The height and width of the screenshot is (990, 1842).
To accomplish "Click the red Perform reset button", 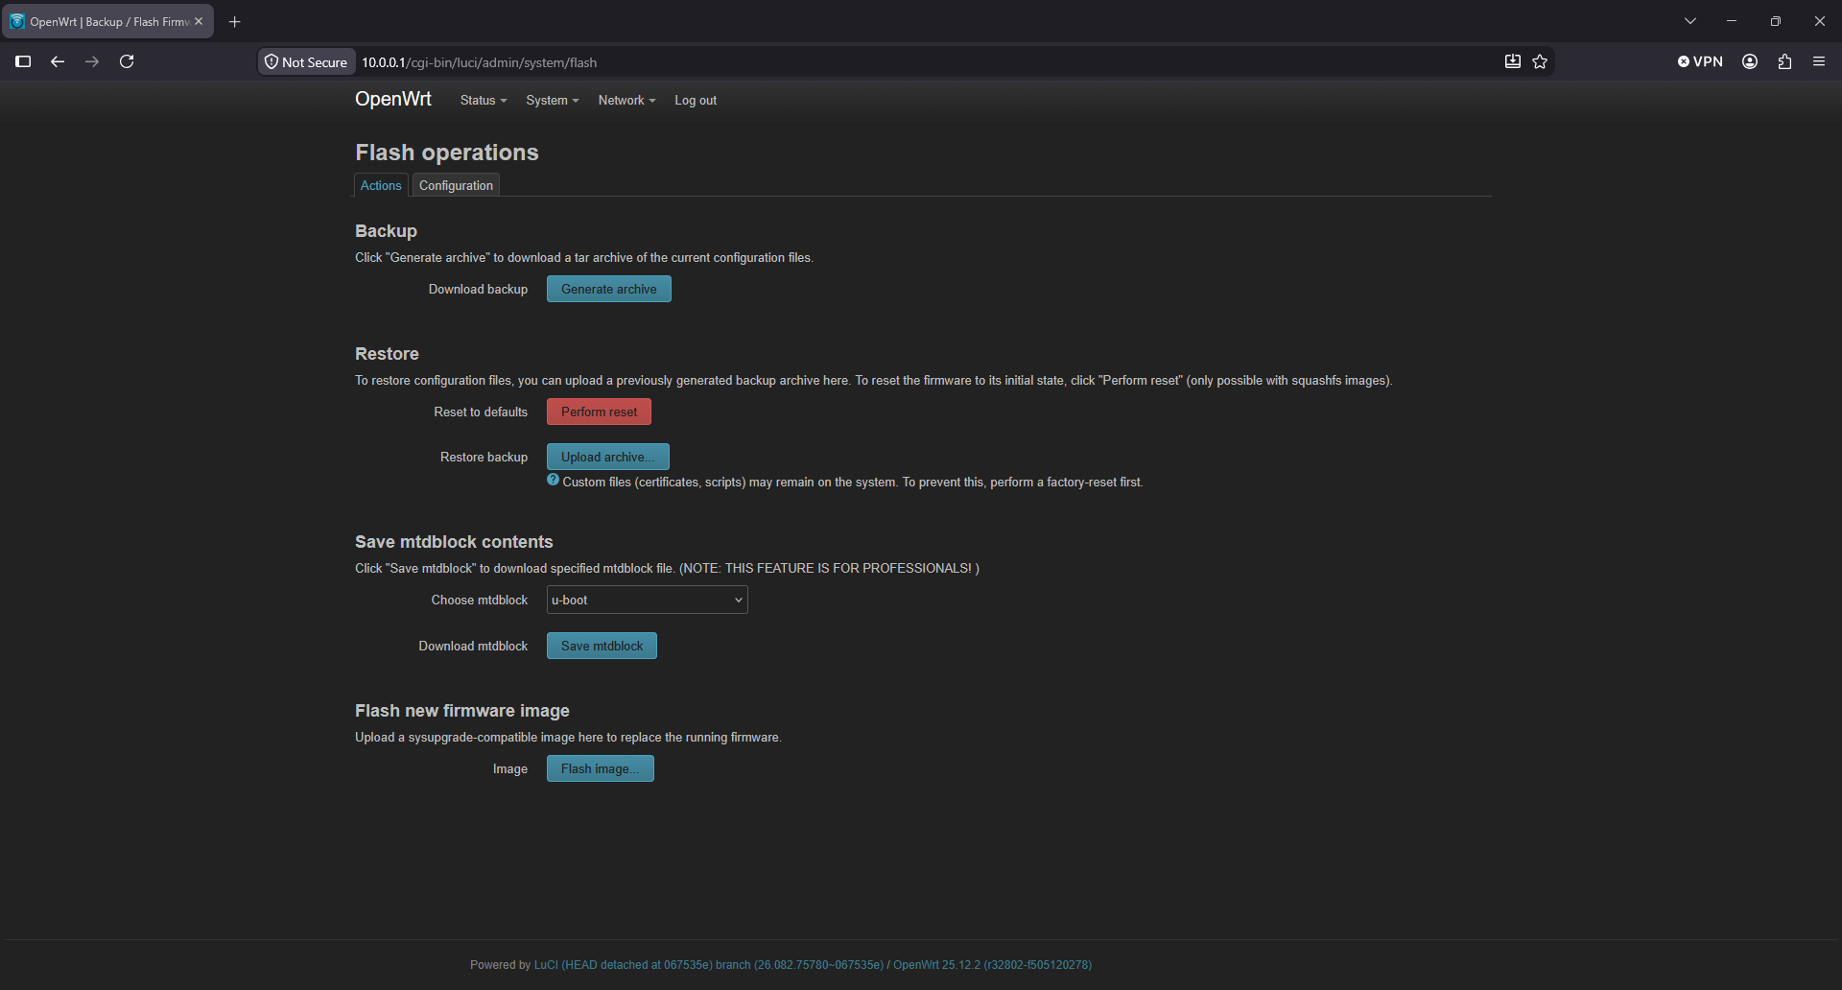I will [599, 412].
